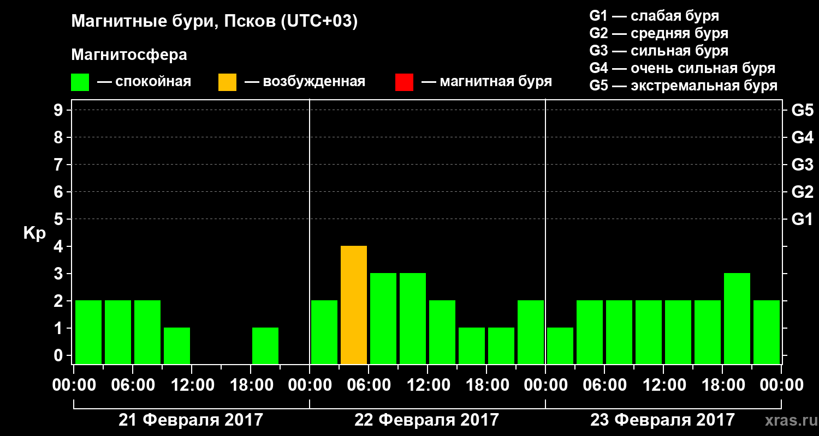Click the 'G5' right axis label
819x436 pixels.
(x=802, y=110)
